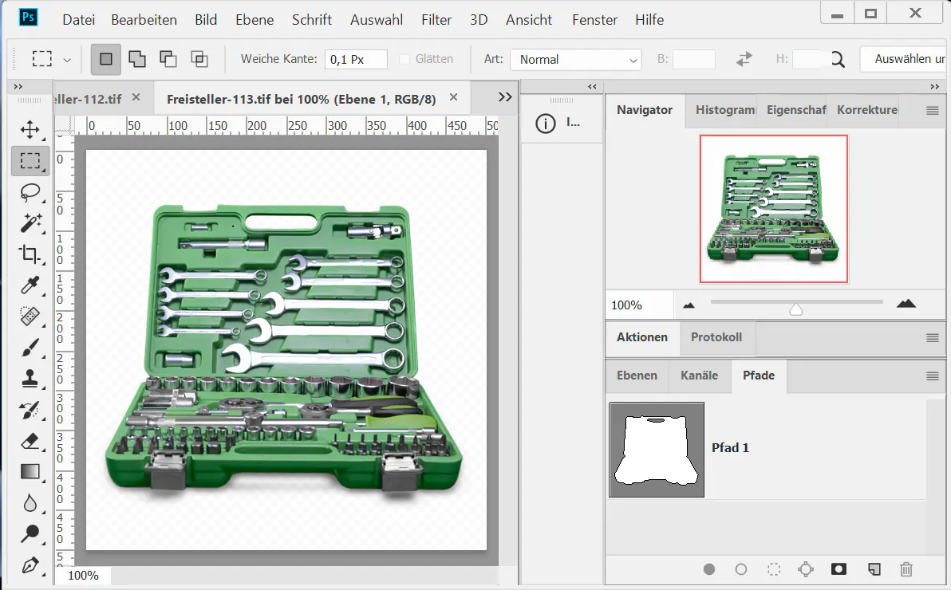Screen dimensions: 951x590
Task: Select the Eraser tool
Action: [30, 441]
